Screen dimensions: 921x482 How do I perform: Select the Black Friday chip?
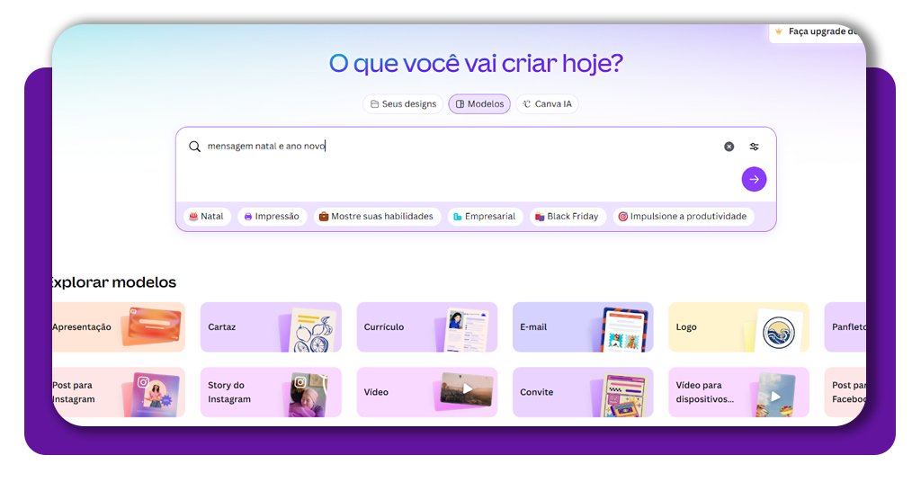coord(567,217)
